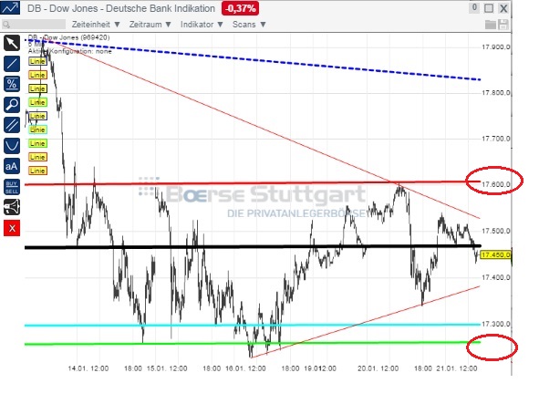Open the Buy Sell trading tool
Image resolution: width=539 pixels, height=404 pixels.
[12, 187]
